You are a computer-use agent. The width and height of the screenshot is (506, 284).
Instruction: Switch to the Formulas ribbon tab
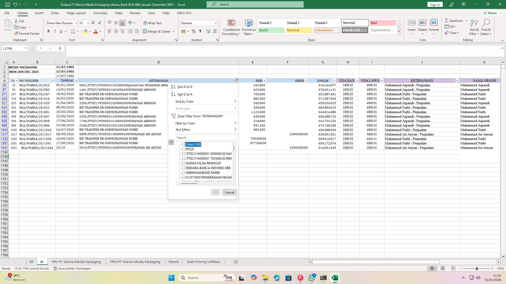click(100, 13)
